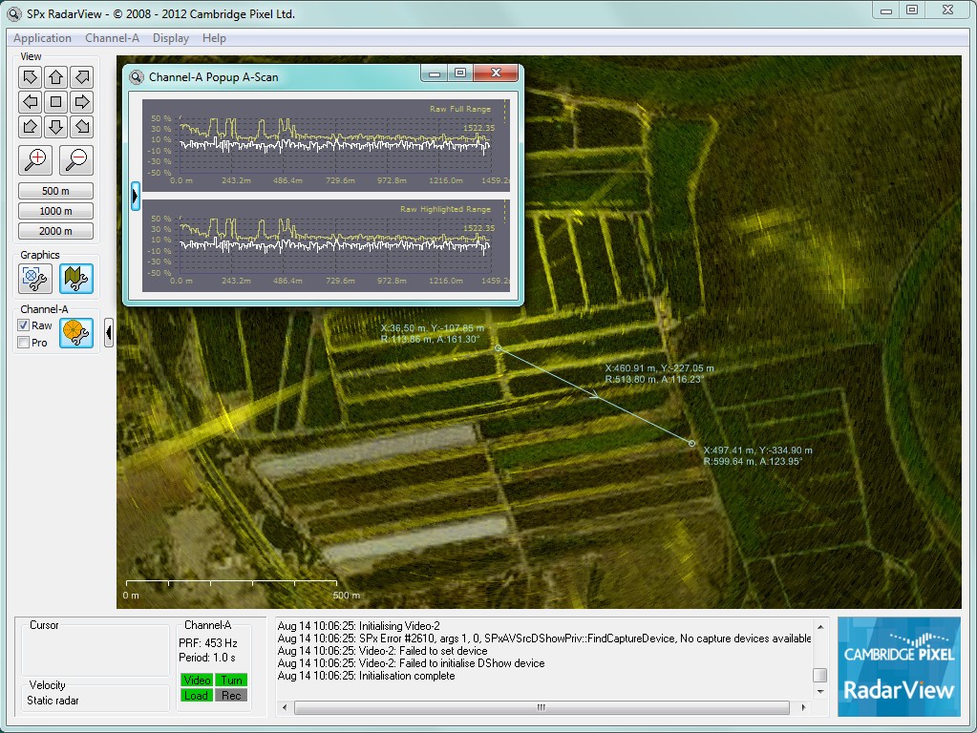Image resolution: width=977 pixels, height=733 pixels.
Task: Toggle the map display icon under Graphics
Action: click(x=75, y=279)
